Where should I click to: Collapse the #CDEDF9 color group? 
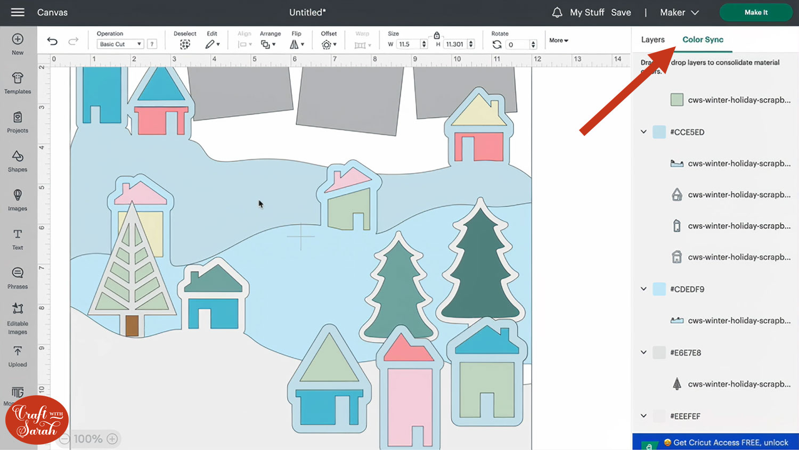[643, 289]
